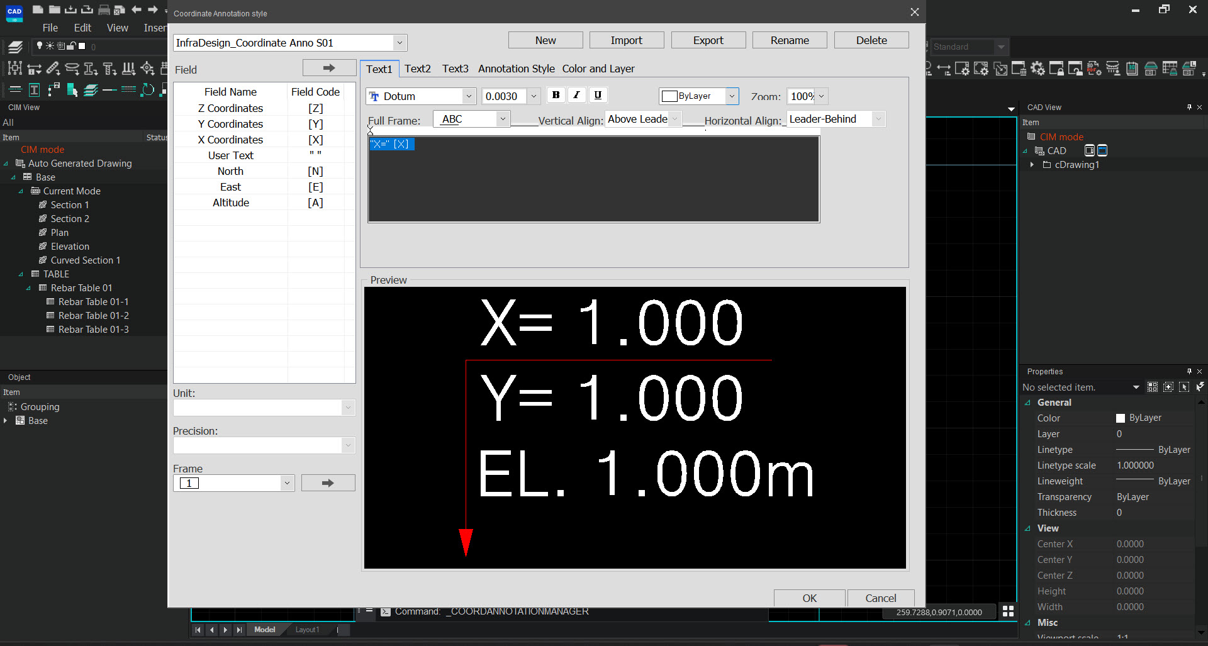Open the Dotum font dropdown
1208x646 pixels.
pos(468,96)
